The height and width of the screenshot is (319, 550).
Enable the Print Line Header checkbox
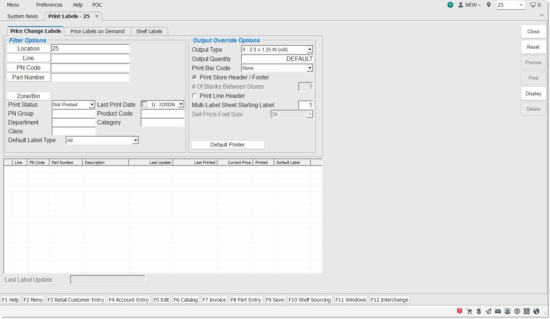pyautogui.click(x=195, y=96)
